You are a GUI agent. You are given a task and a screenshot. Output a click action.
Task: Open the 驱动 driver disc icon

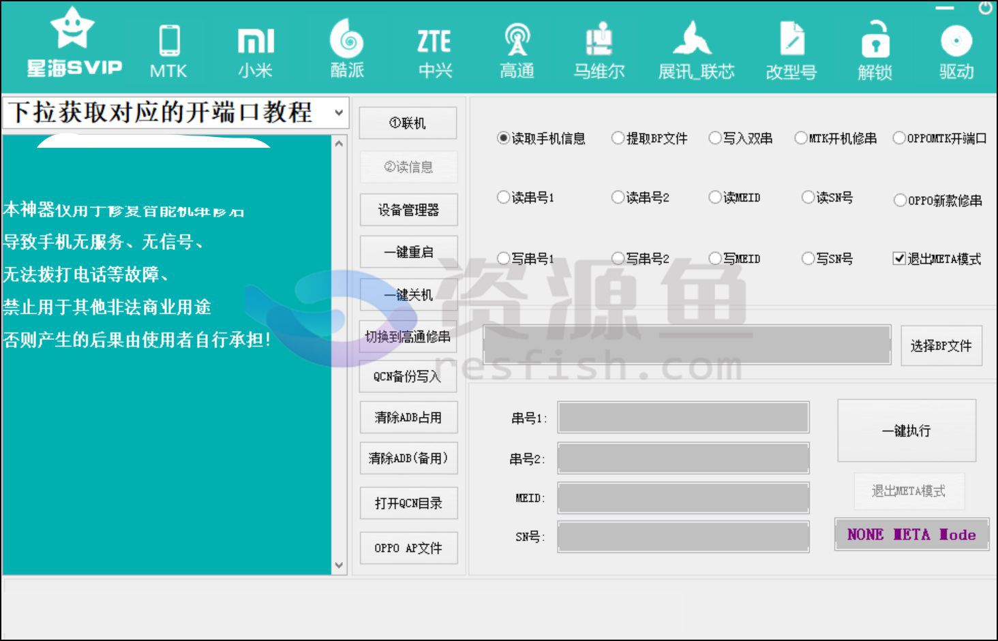coord(956,52)
